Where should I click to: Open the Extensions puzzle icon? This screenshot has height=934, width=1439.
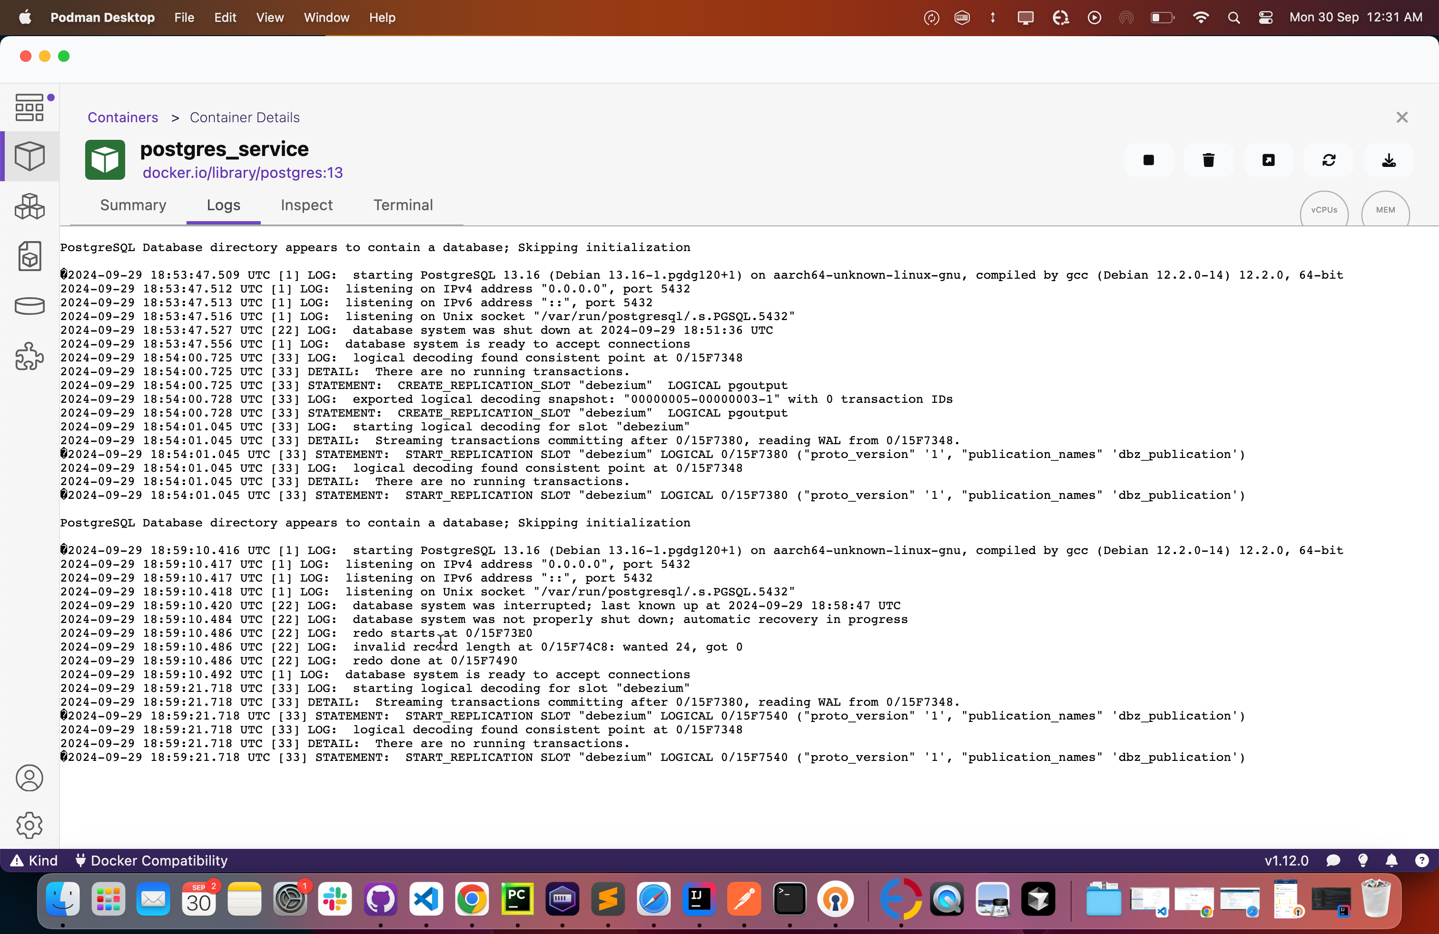(x=29, y=356)
